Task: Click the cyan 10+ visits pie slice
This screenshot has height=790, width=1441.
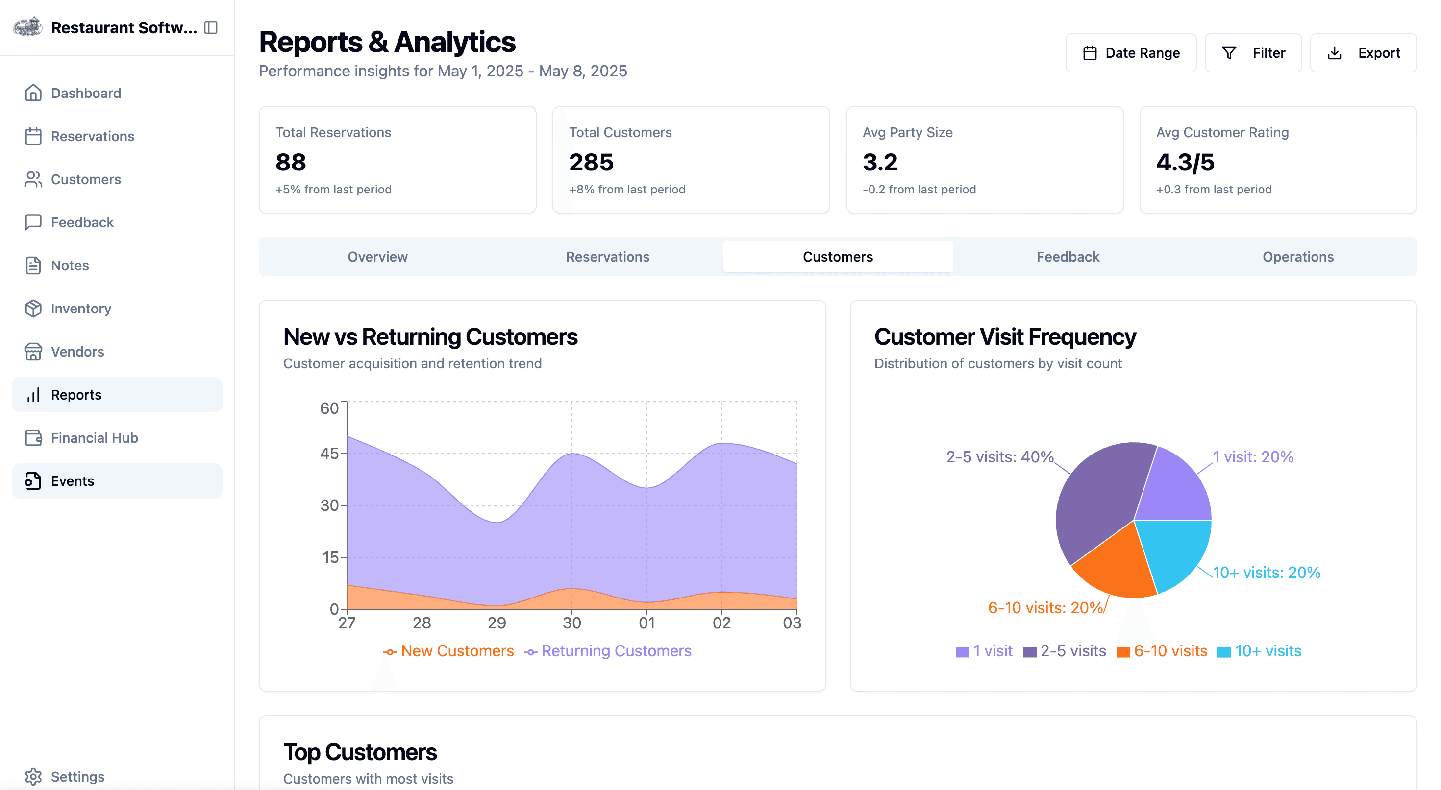Action: coord(1175,551)
